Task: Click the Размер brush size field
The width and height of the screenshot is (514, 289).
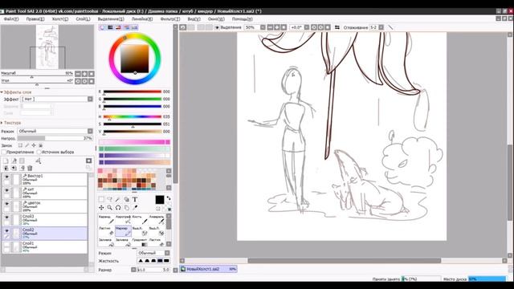Action: click(153, 270)
